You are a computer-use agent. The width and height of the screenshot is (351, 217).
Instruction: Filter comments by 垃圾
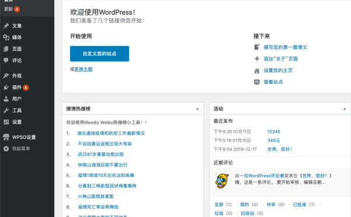218,213
